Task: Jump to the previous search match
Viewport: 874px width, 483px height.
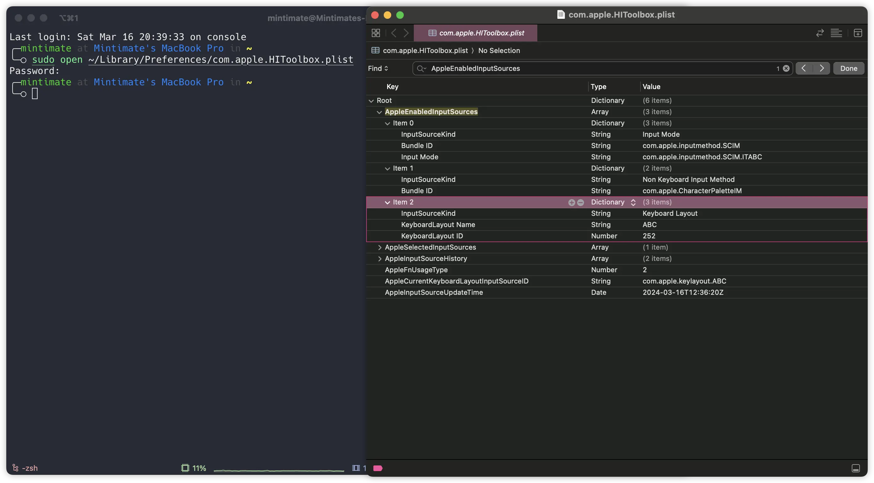Action: pos(804,68)
